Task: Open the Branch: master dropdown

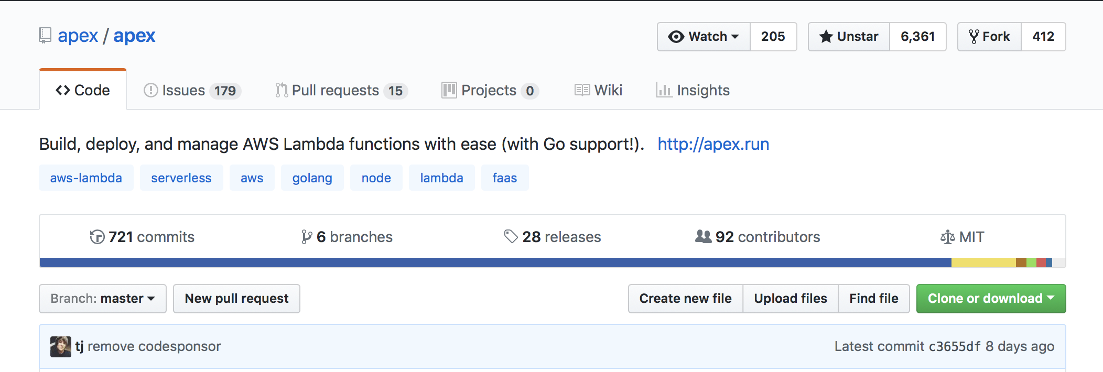Action: [x=103, y=299]
